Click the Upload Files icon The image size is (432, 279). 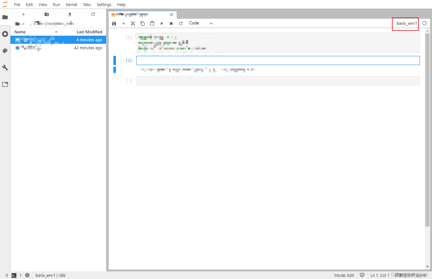70,14
